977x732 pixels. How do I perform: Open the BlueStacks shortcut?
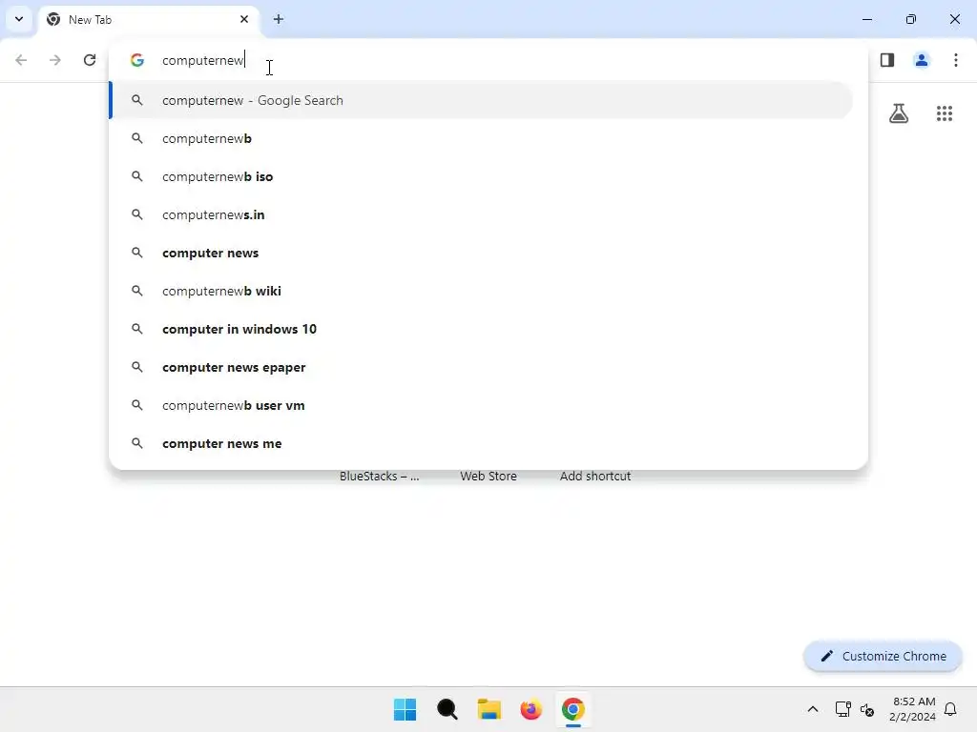tap(380, 477)
